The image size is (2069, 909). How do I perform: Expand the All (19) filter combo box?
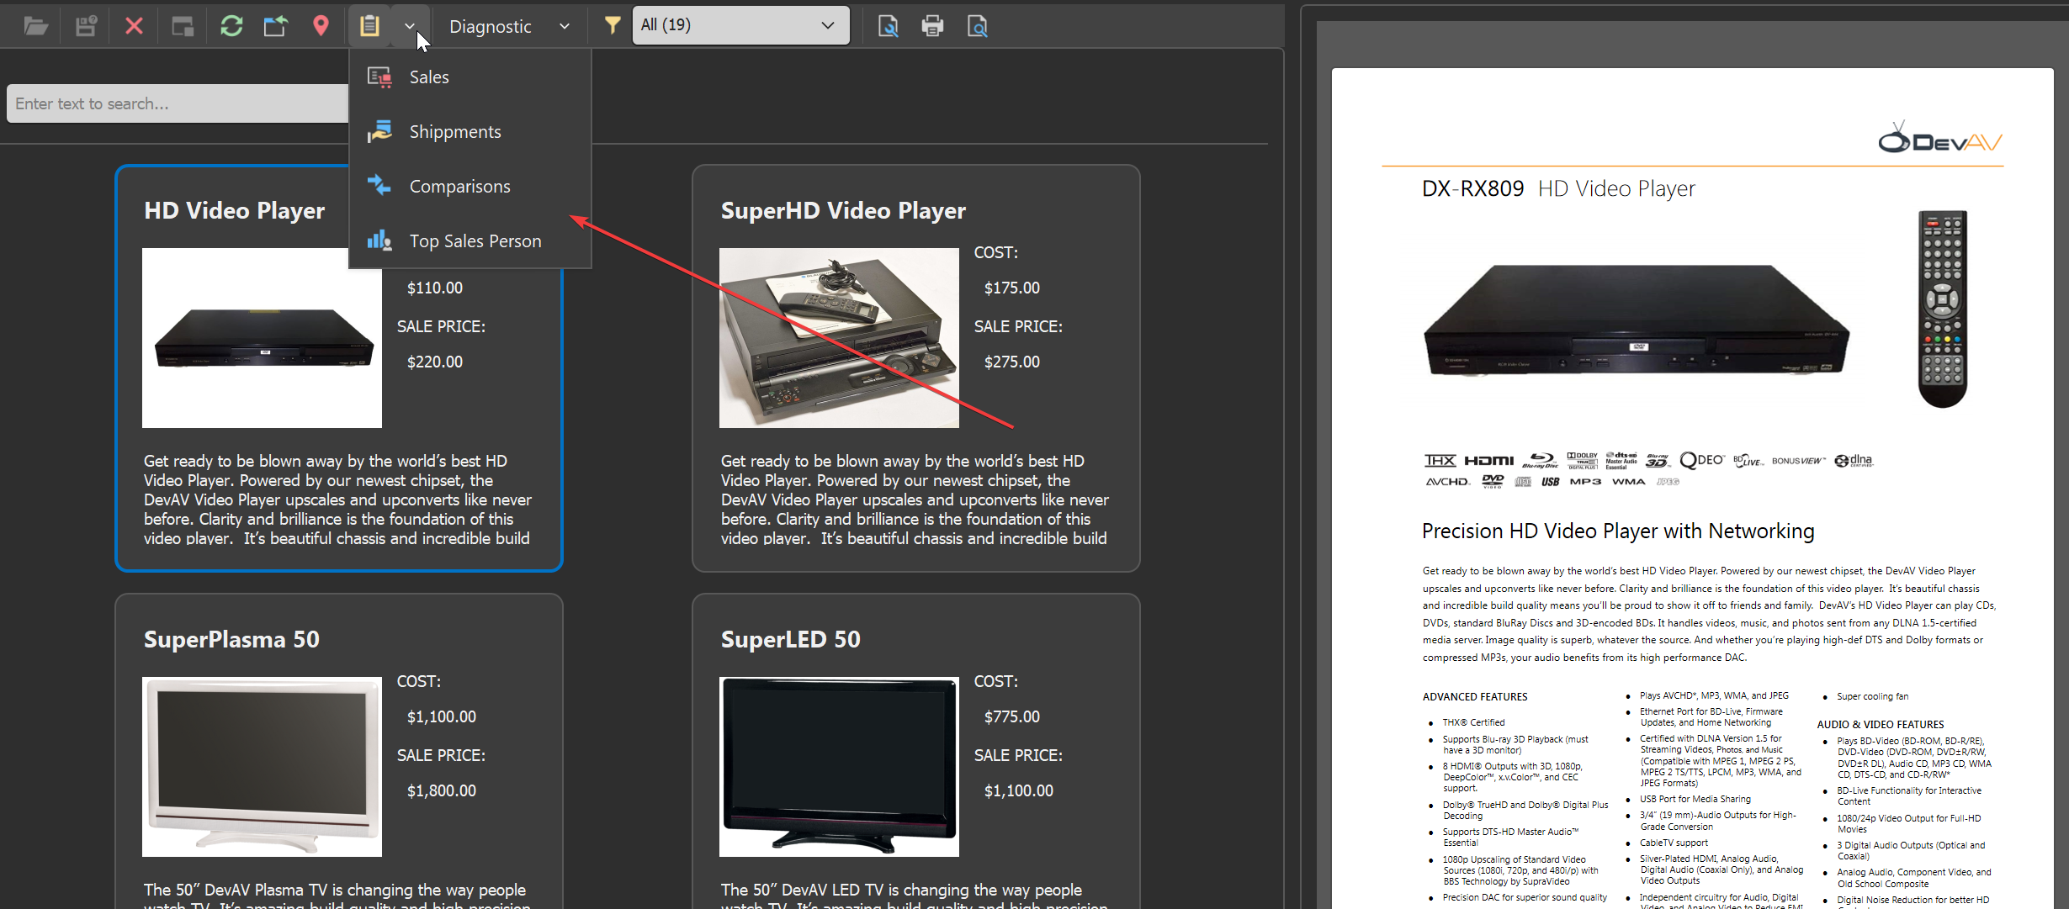[x=740, y=25]
